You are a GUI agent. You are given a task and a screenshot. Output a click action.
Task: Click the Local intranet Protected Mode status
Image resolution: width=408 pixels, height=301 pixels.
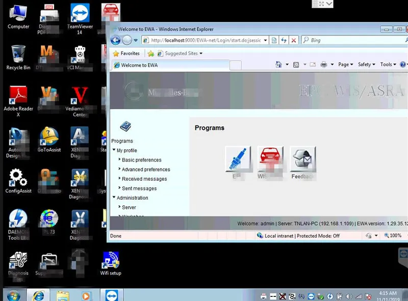(298, 236)
